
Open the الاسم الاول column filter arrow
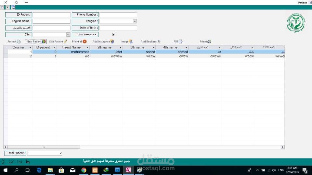(x=219, y=48)
